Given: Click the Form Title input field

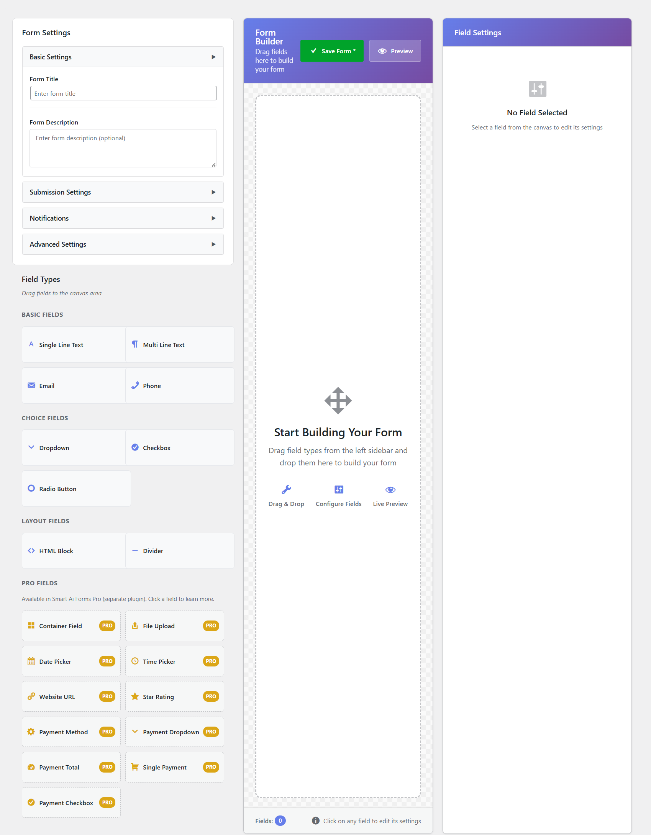Looking at the screenshot, I should tap(123, 93).
